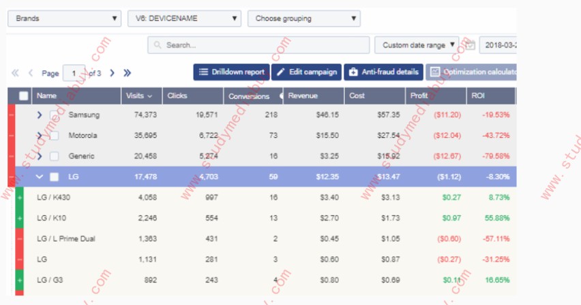Image resolution: width=581 pixels, height=305 pixels.
Task: Sort by the Name column header
Action: tap(76, 96)
